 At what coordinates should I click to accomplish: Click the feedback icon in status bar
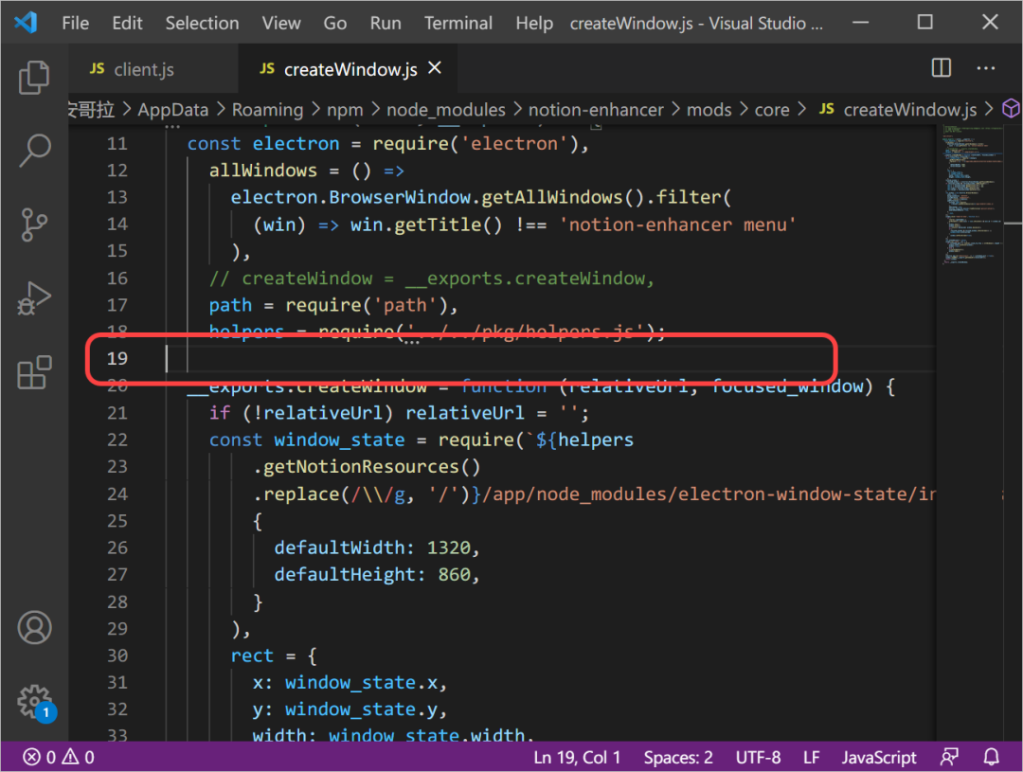[949, 757]
